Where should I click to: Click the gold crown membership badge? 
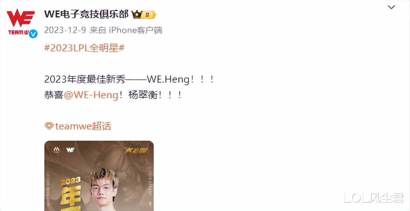144,14
